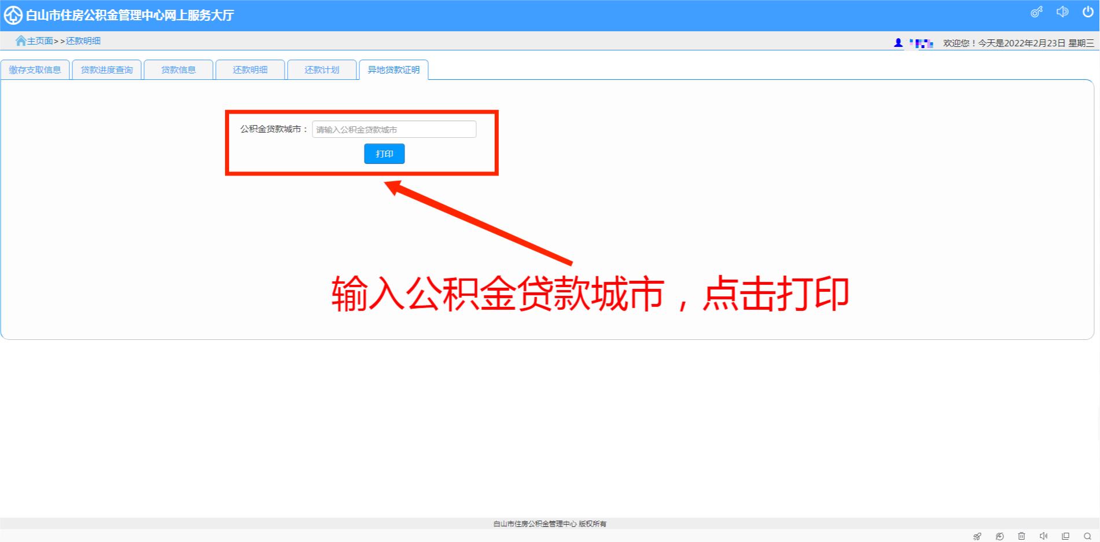This screenshot has height=542, width=1100.
Task: Click the magnifier icon in bottom bar
Action: (1087, 536)
